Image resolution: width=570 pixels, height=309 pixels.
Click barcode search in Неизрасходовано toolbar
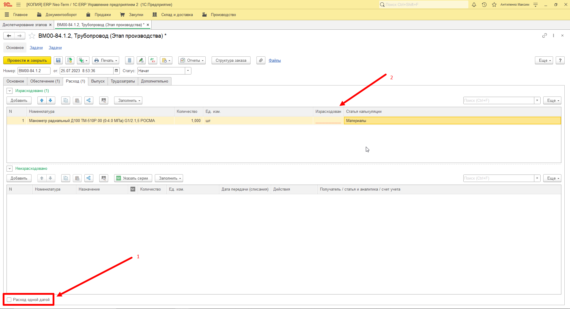[x=104, y=178]
